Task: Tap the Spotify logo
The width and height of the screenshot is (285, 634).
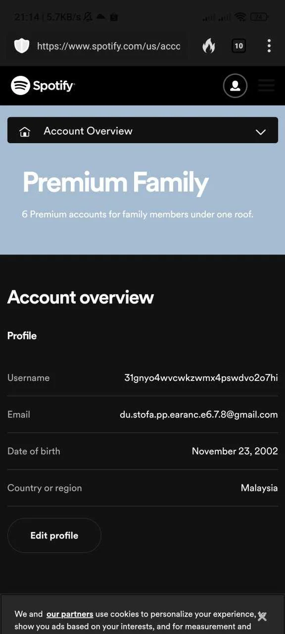Action: [x=43, y=85]
